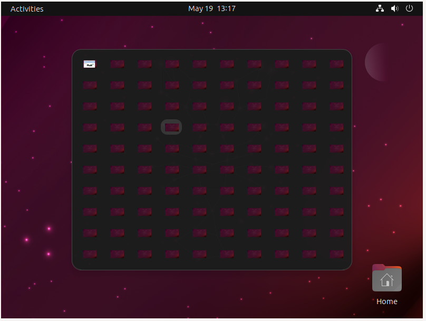
Task: Click the Home label under the desktop folder
Action: [x=386, y=301]
